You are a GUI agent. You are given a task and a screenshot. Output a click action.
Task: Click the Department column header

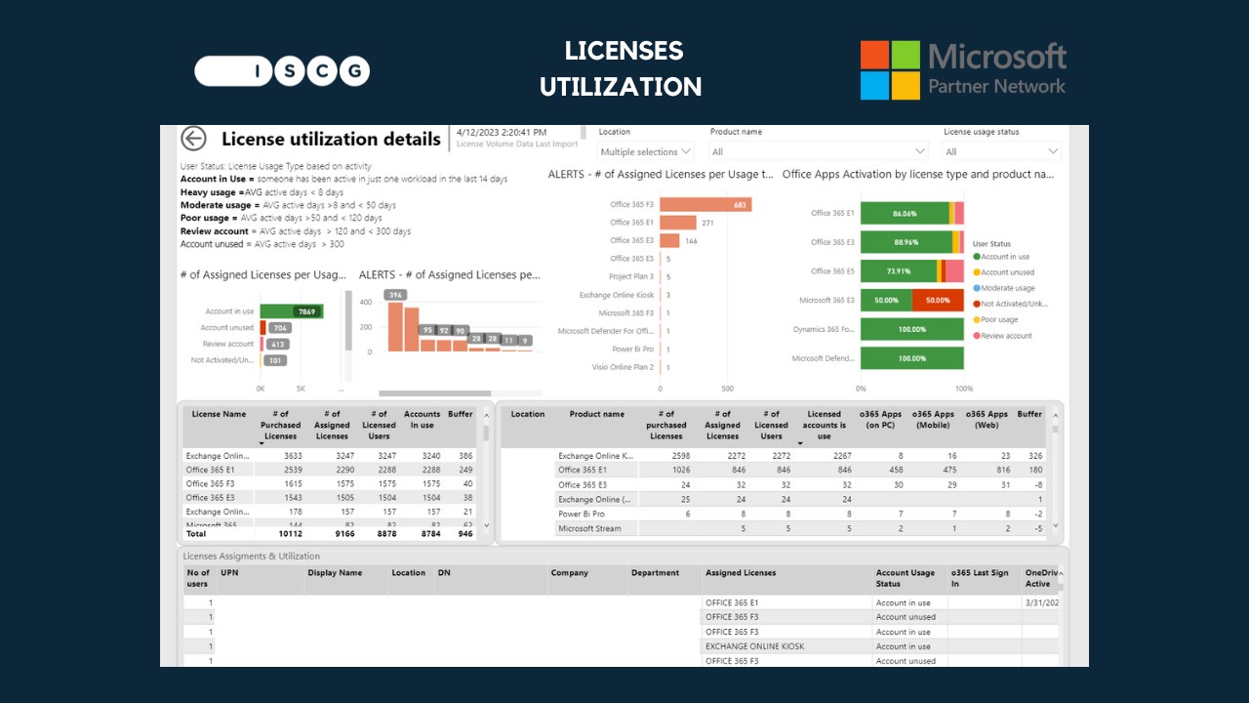pyautogui.click(x=655, y=573)
